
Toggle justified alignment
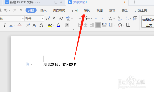(x=98, y=25)
